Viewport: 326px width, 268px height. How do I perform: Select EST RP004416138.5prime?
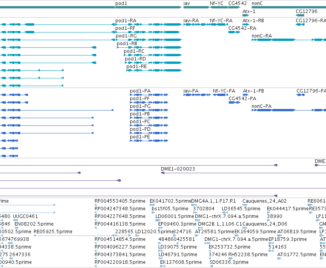coord(120,224)
